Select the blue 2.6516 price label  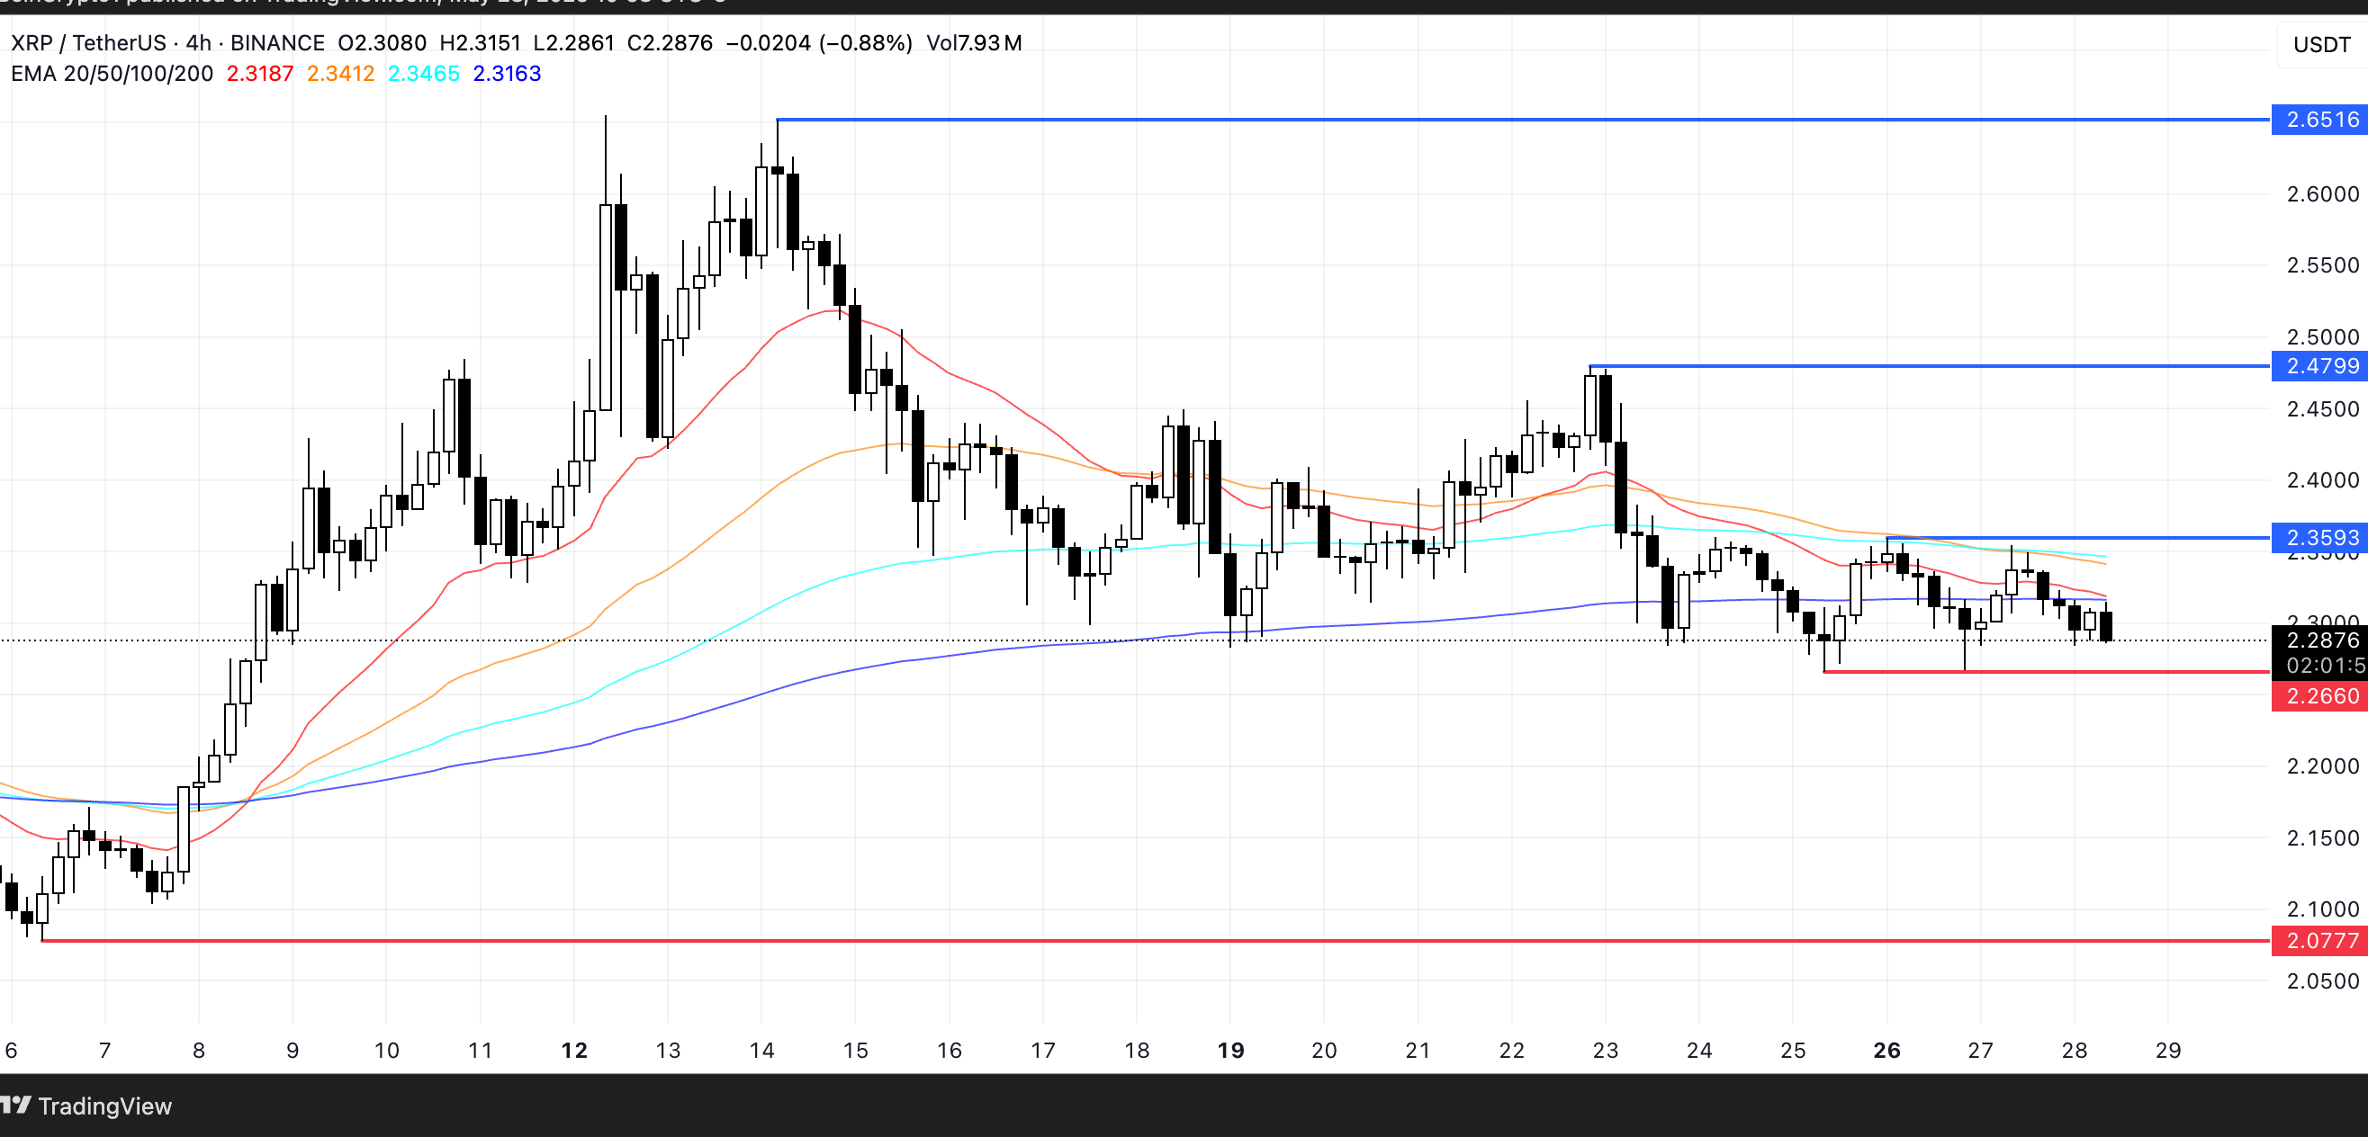click(x=2319, y=120)
